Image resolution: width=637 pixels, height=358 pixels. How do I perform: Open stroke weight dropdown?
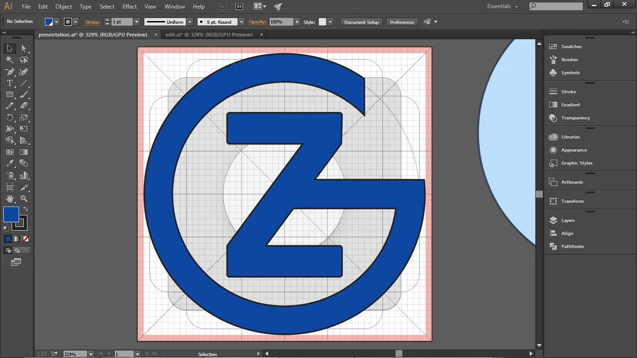coord(136,22)
